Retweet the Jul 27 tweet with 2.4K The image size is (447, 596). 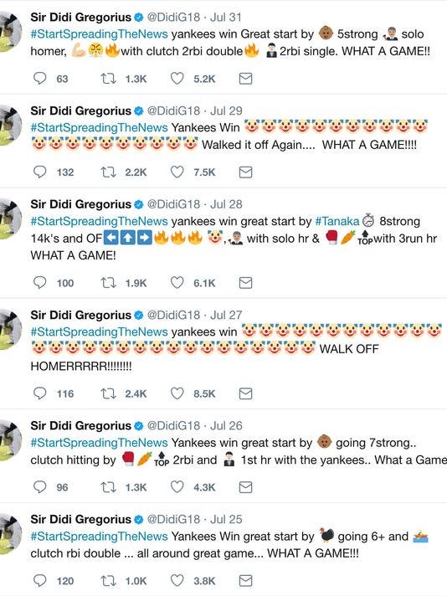click(108, 393)
